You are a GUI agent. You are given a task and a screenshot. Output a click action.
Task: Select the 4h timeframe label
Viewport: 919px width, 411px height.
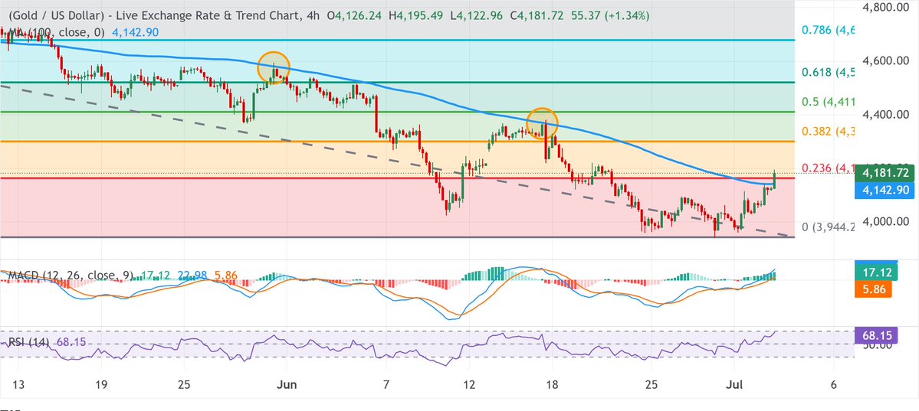pyautogui.click(x=313, y=16)
